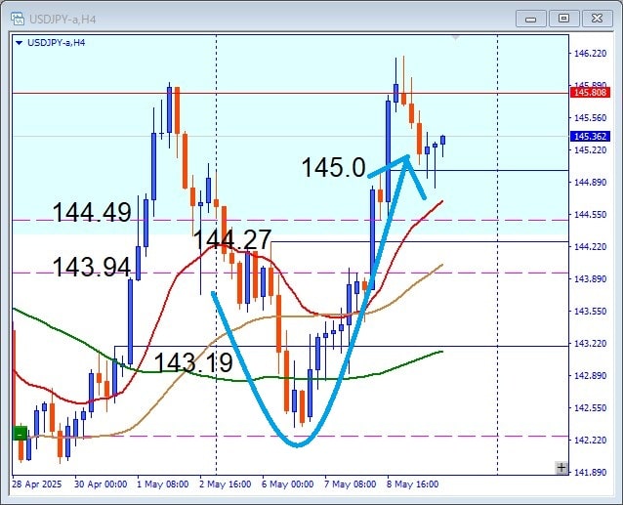This screenshot has height=505, width=623.
Task: Click the USDJPY chart window icon
Action: pos(18,19)
